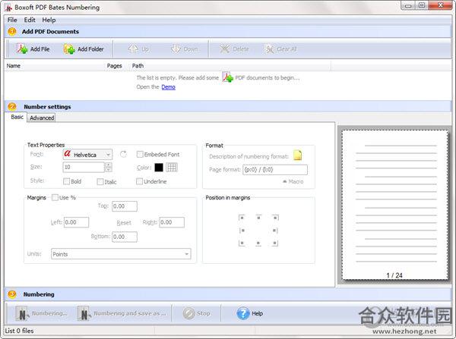Click the Reset margins button
456x339 pixels.
pyautogui.click(x=124, y=223)
